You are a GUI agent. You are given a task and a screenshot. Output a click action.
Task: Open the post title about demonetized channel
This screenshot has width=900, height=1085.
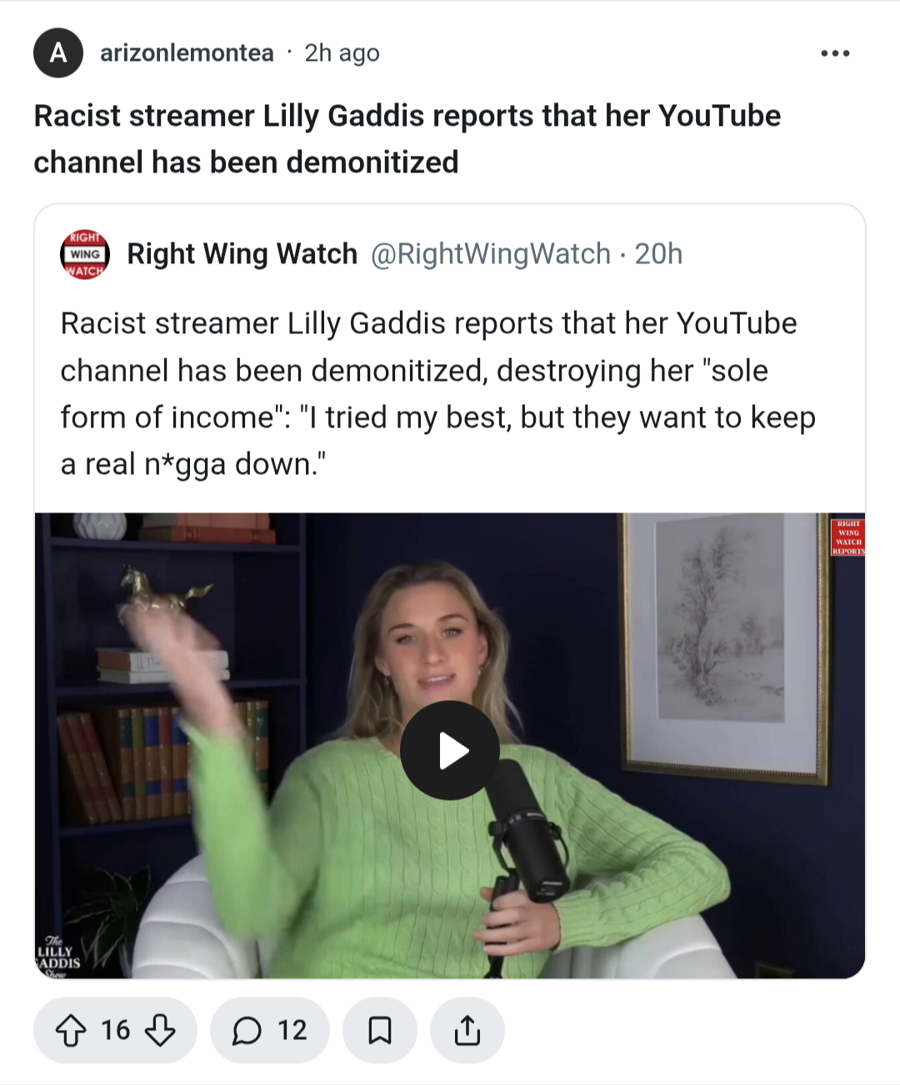(x=407, y=138)
